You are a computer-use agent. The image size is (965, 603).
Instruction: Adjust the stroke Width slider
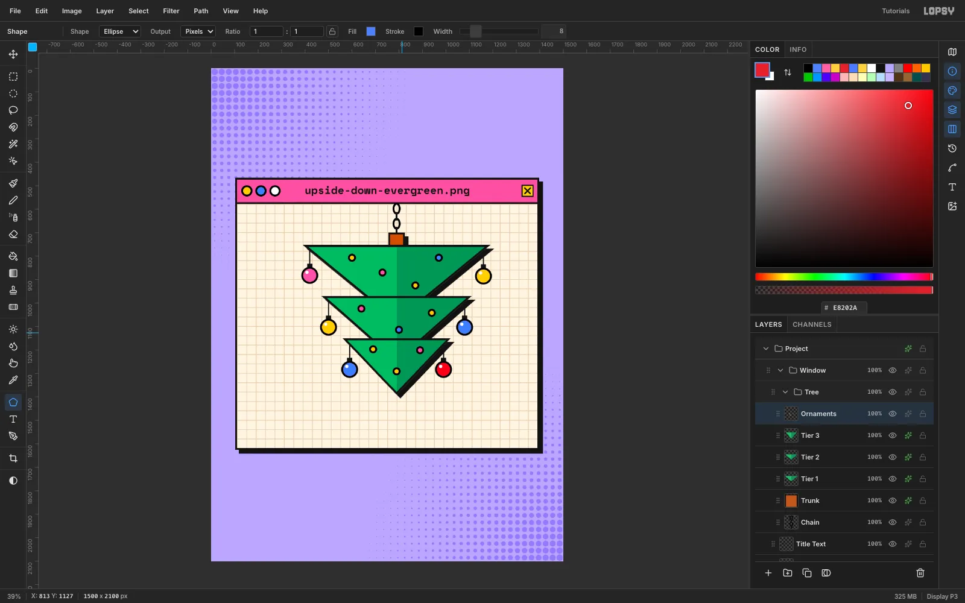pyautogui.click(x=499, y=31)
